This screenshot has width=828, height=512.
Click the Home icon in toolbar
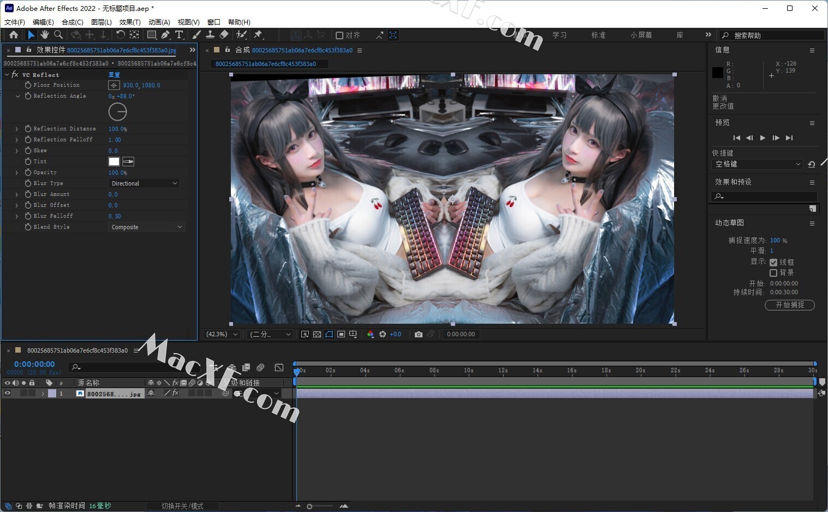click(x=14, y=35)
